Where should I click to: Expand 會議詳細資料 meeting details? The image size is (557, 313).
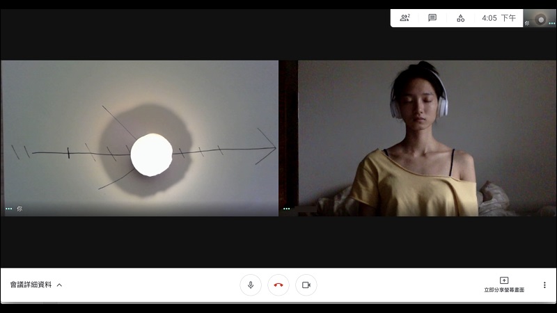(x=36, y=284)
